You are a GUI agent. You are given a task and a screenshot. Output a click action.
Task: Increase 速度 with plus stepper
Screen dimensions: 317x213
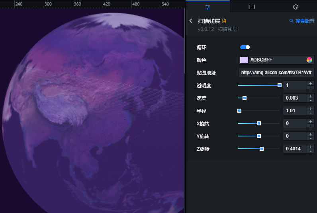point(311,96)
